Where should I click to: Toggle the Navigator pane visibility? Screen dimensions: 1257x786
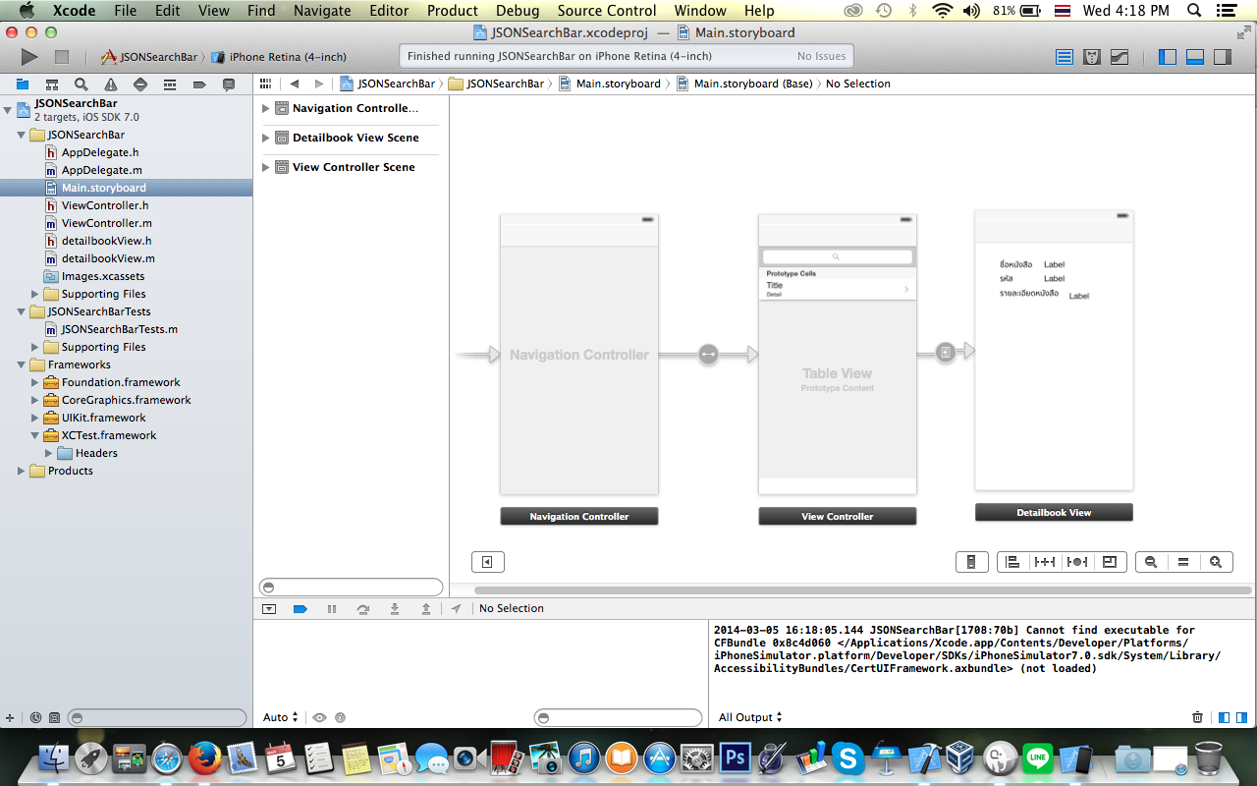tap(1168, 57)
